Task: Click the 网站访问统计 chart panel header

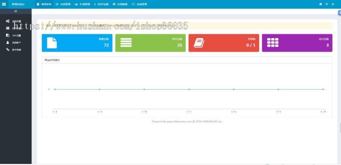Action: click(x=187, y=60)
